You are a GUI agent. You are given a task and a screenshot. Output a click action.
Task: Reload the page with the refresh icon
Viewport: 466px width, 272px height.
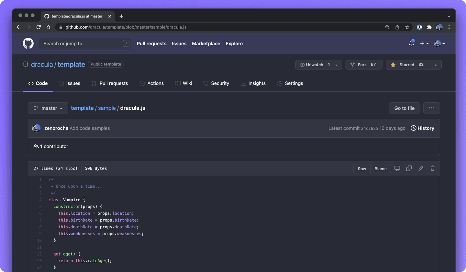coord(39,27)
